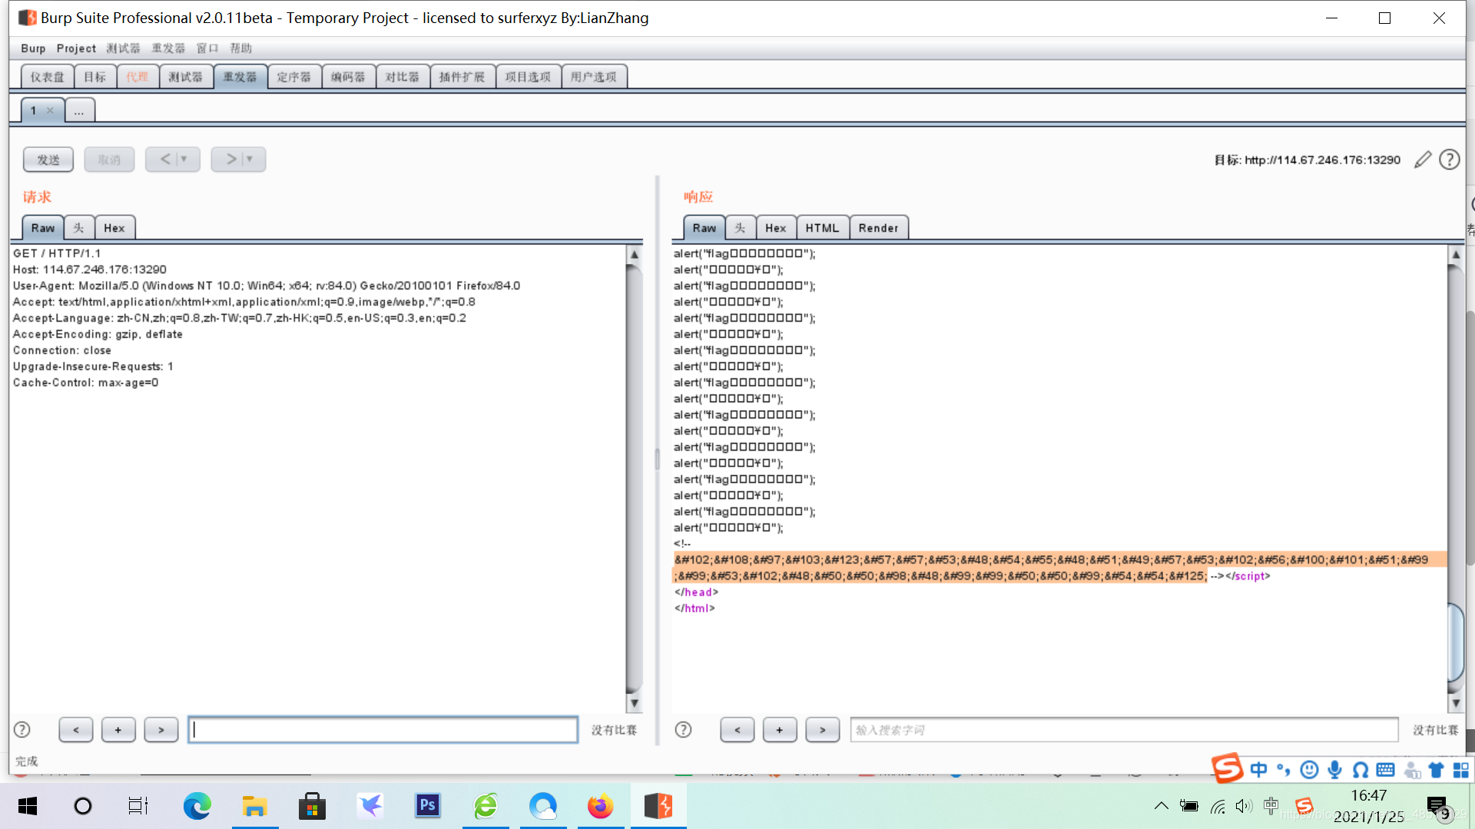This screenshot has width=1475, height=829.
Task: Select response Raw tab
Action: click(704, 228)
